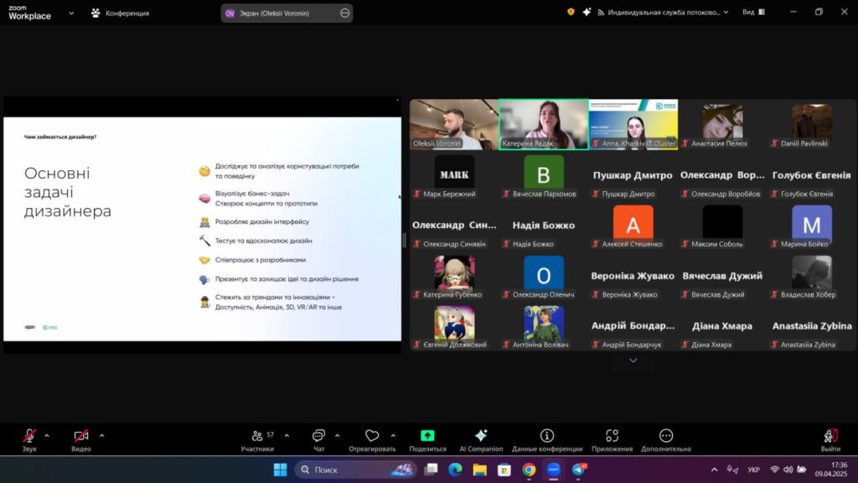Image resolution: width=858 pixels, height=483 pixels.
Task: Open the Приложения apps icon
Action: coord(612,437)
